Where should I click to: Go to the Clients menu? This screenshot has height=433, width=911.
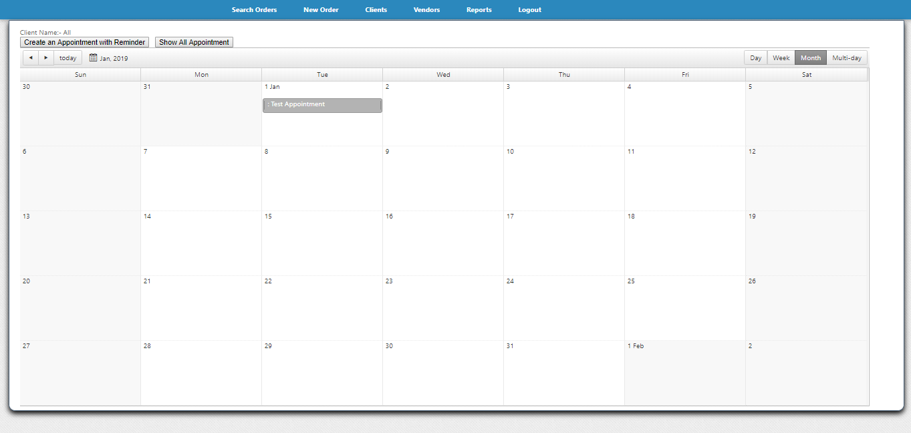(376, 10)
